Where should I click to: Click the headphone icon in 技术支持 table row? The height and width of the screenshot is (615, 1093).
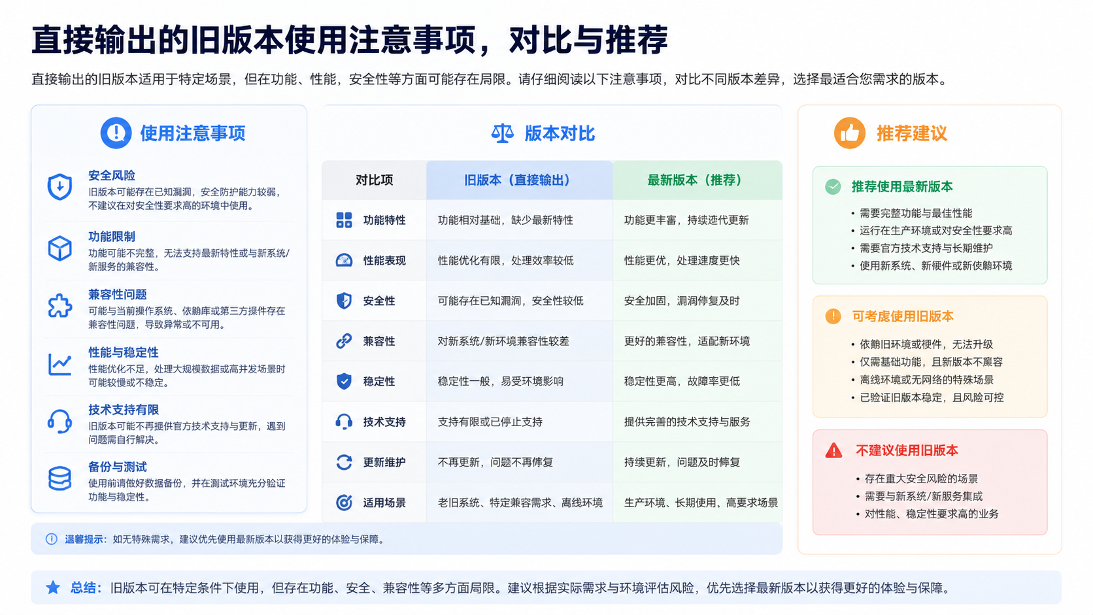point(344,422)
